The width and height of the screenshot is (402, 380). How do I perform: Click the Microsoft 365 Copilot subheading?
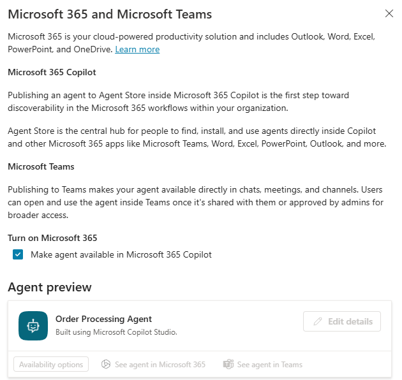pyautogui.click(x=52, y=72)
